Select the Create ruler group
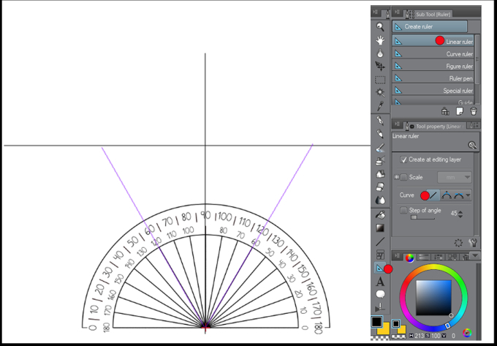 click(x=430, y=26)
